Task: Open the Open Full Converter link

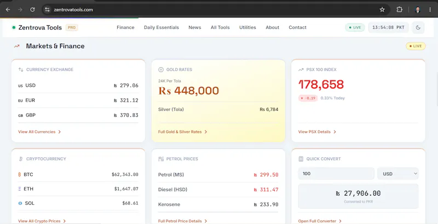Action: 320,221
